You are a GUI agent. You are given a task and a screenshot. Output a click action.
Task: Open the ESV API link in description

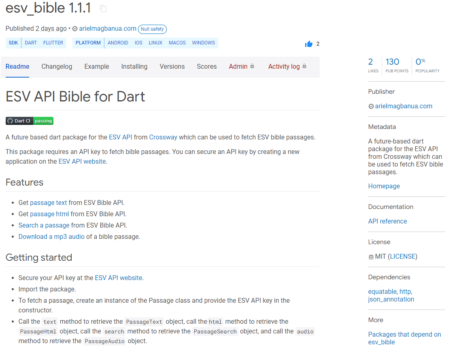121,137
